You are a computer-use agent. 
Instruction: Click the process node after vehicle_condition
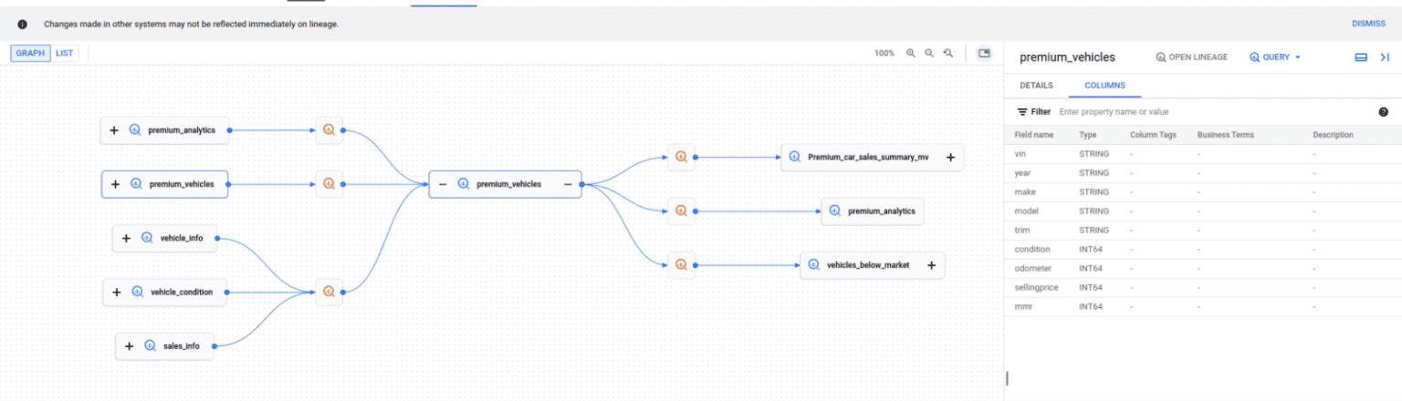point(329,292)
